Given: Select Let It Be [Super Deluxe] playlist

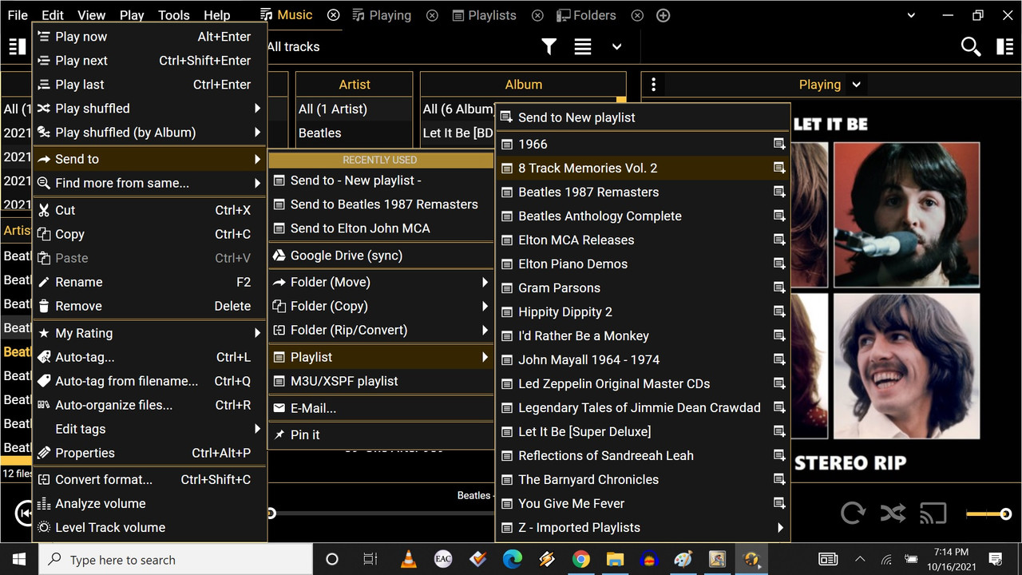Looking at the screenshot, I should click(x=644, y=431).
